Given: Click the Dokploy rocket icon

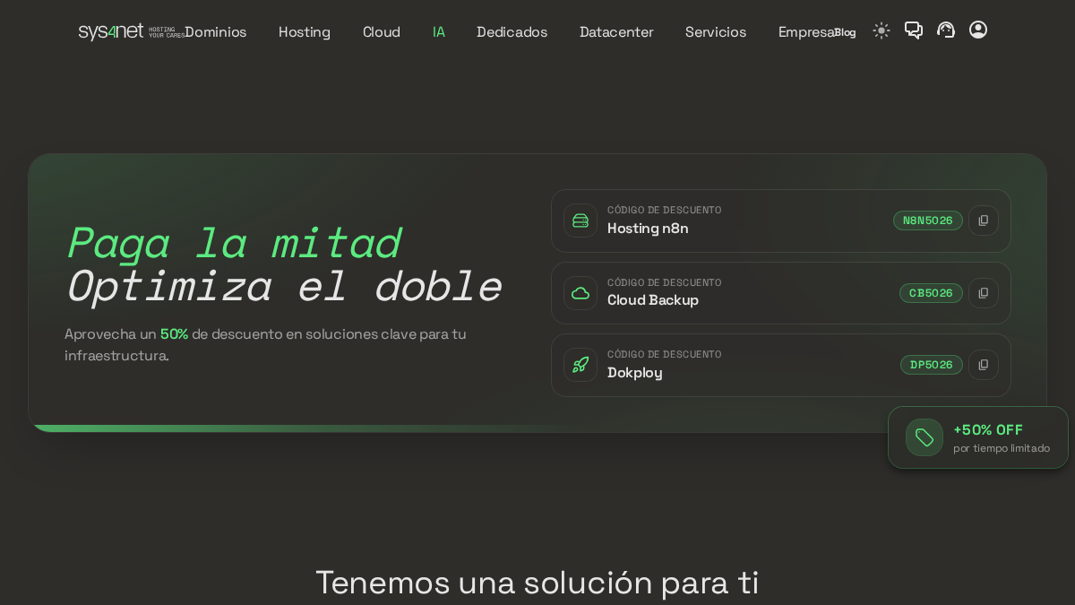Looking at the screenshot, I should [x=580, y=365].
